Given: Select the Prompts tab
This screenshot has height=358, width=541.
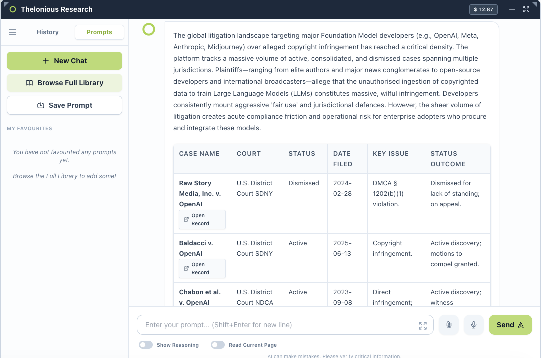Looking at the screenshot, I should 99,32.
